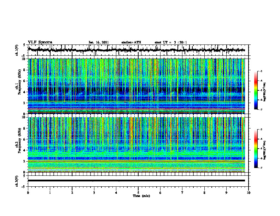Click the ch.1 spectrogram "4" kHz tick label
This screenshot has width=280, height=216.
(25, 92)
